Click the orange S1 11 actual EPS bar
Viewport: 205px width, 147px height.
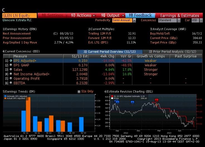(28, 114)
